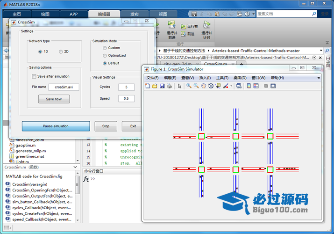Image resolution: width=334 pixels, height=234 pixels.
Task: Click the Save now button
Action: (x=54, y=99)
